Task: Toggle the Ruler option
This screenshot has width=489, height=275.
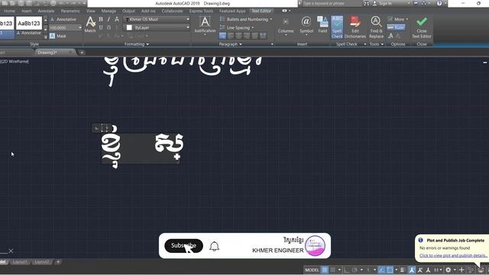Action: click(x=396, y=27)
